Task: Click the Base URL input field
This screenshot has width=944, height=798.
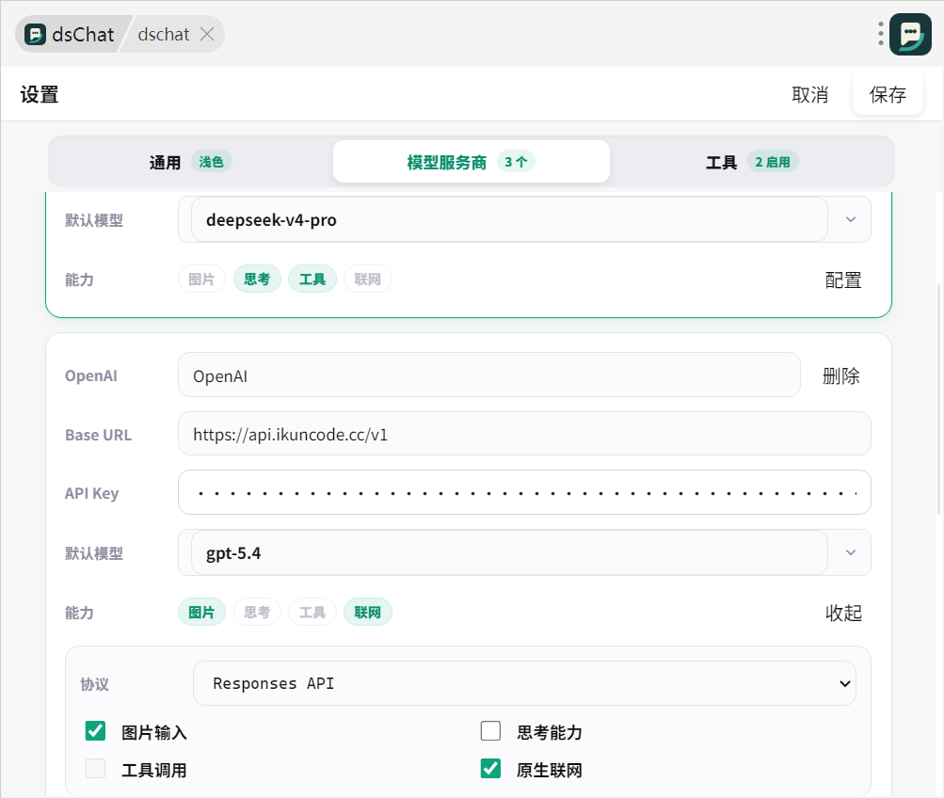Action: [524, 434]
